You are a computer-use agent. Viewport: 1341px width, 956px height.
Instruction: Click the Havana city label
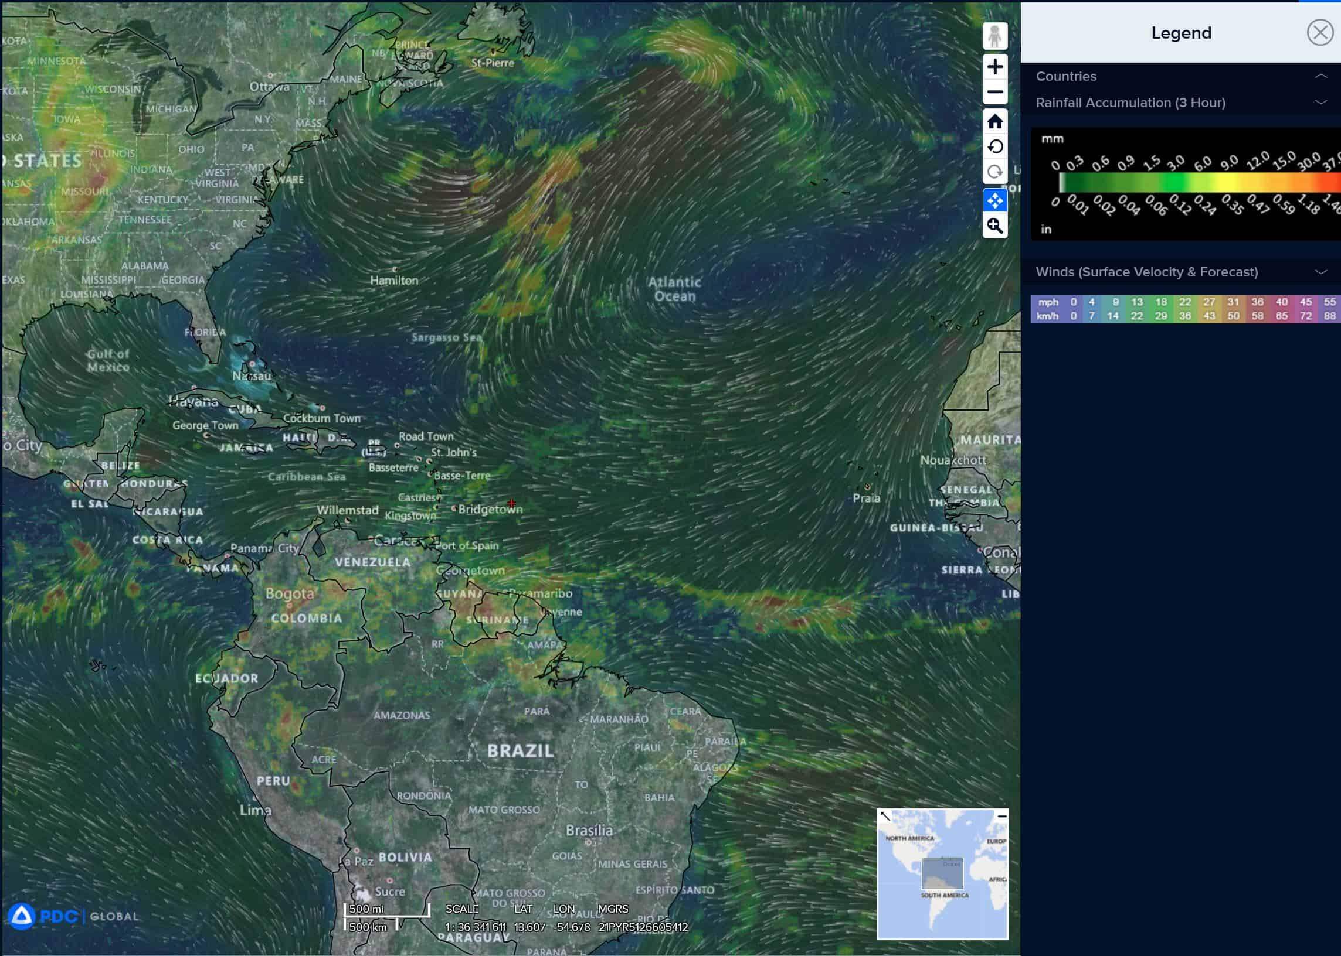pyautogui.click(x=193, y=402)
